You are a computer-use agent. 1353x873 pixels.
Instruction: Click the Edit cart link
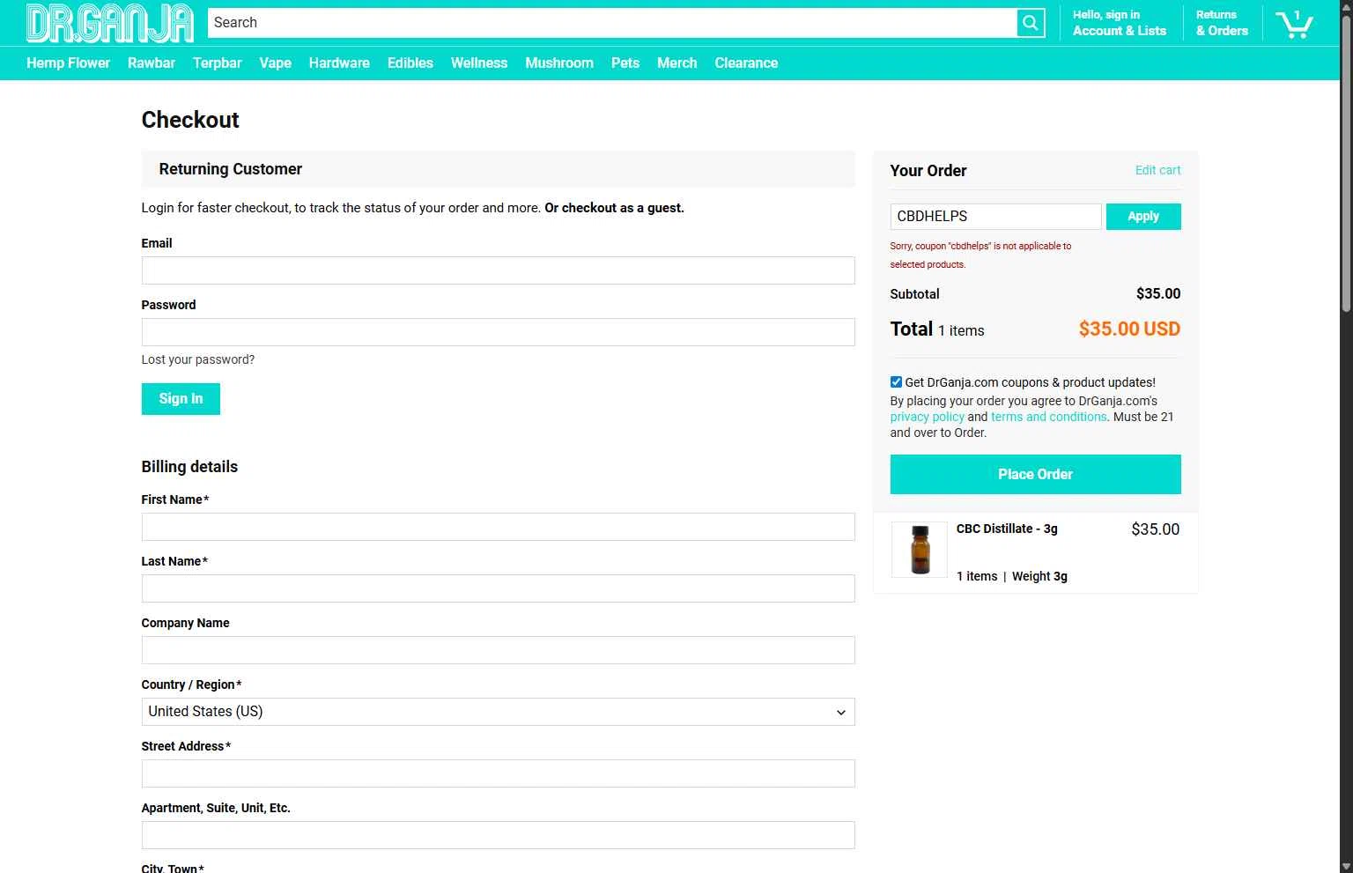[x=1157, y=171]
